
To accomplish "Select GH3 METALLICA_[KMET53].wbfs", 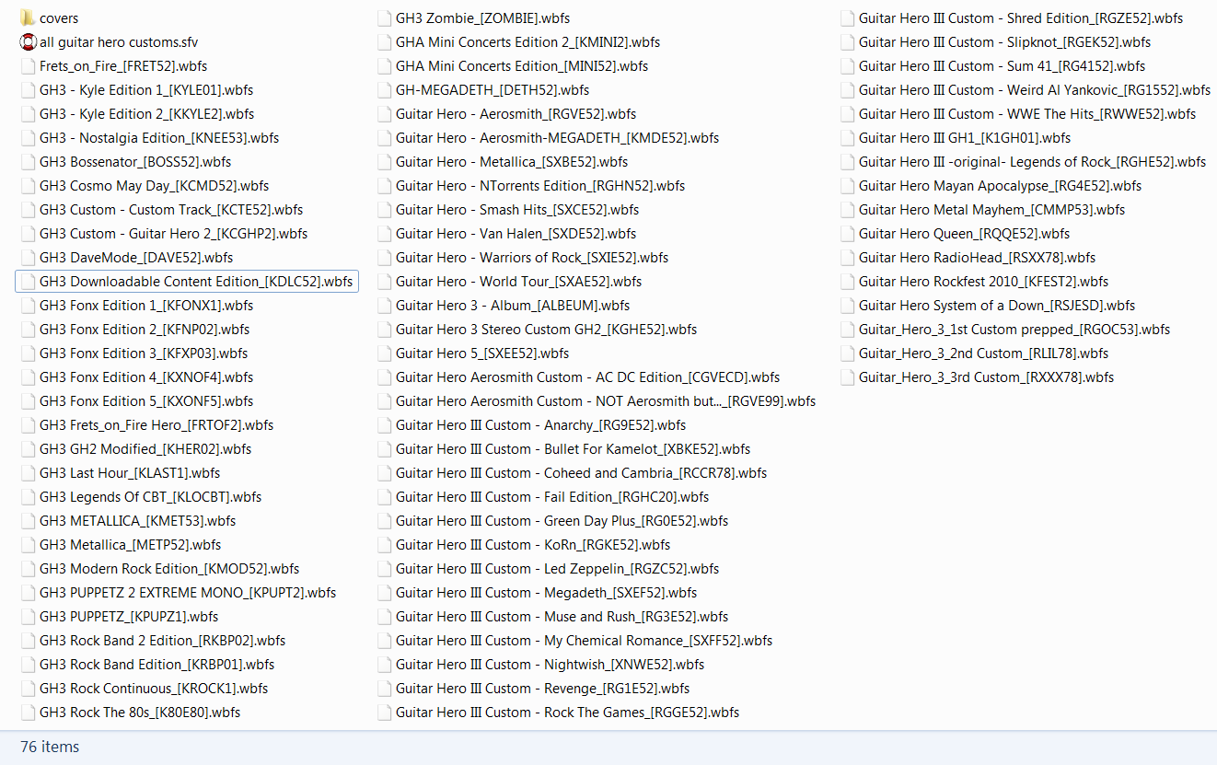I will [x=138, y=521].
